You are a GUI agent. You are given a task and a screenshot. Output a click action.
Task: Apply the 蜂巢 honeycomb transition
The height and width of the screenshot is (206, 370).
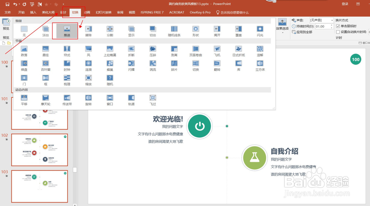point(110,66)
